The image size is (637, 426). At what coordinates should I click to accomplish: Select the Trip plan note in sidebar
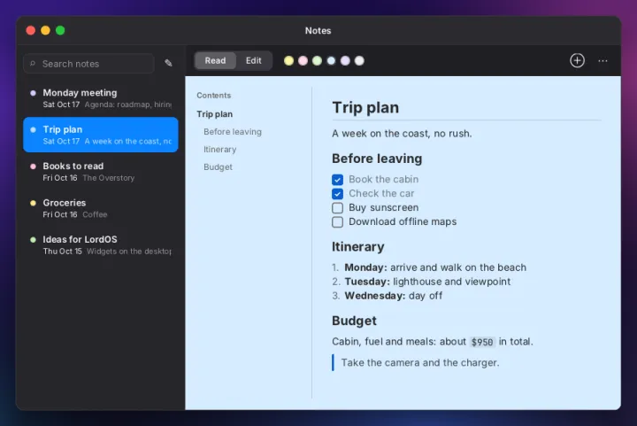(x=101, y=135)
